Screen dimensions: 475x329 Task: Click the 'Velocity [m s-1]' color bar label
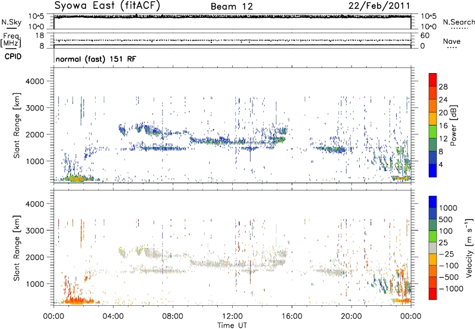coord(469,248)
